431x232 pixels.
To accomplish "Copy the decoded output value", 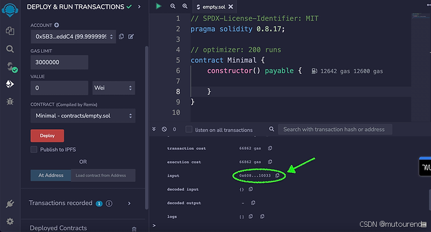I will pyautogui.click(x=253, y=202).
